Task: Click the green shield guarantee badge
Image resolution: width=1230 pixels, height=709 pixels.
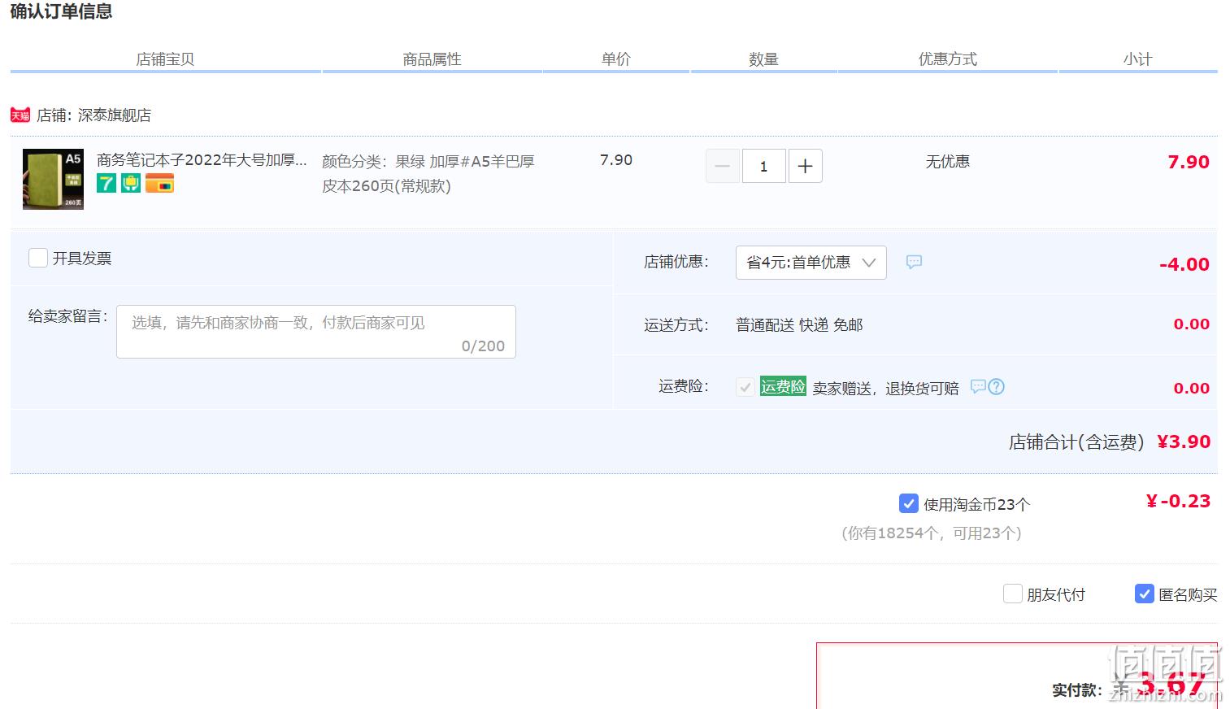Action: click(x=131, y=184)
